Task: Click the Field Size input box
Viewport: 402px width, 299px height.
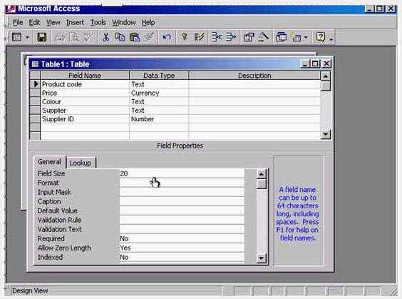Action: point(182,173)
